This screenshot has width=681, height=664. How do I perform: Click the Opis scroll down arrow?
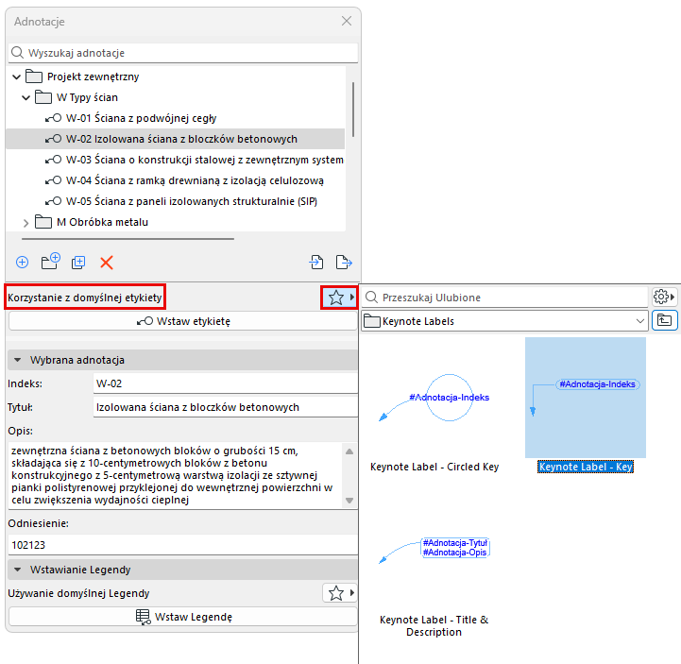(349, 501)
